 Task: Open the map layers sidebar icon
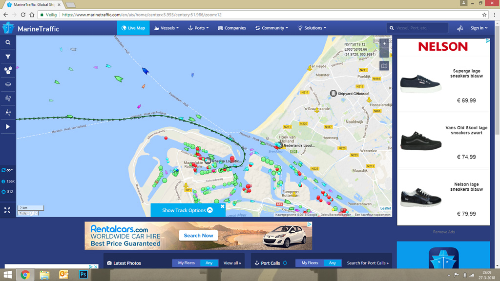[8, 84]
